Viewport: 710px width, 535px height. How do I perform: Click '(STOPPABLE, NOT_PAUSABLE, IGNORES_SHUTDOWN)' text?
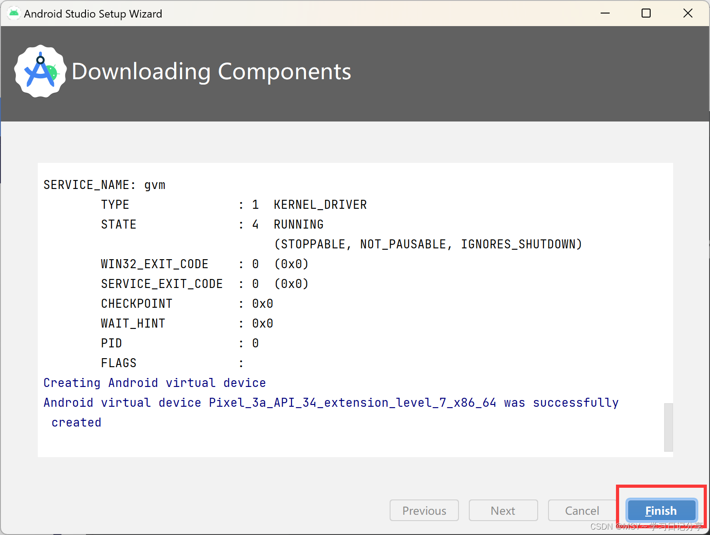[428, 244]
